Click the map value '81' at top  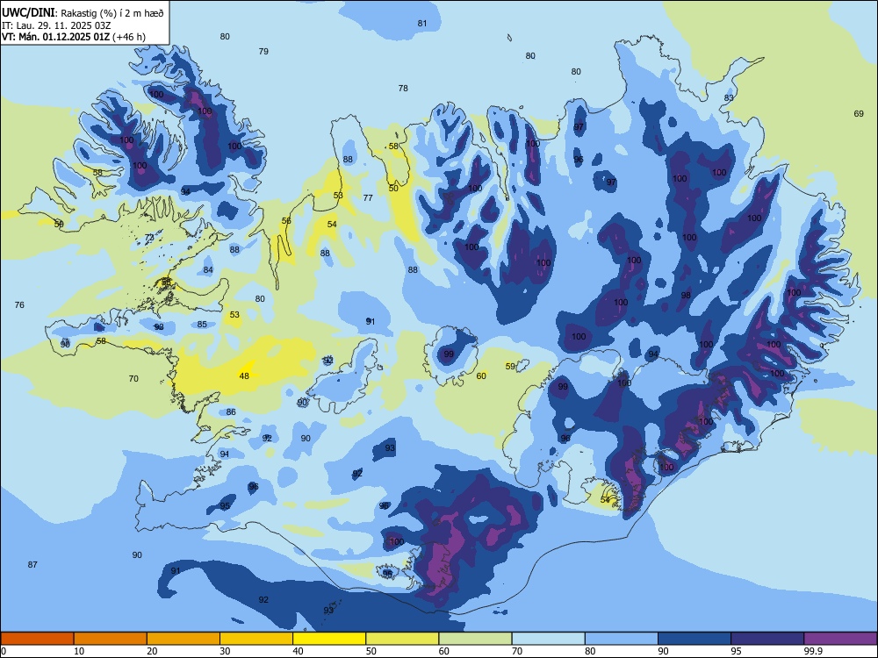[422, 23]
